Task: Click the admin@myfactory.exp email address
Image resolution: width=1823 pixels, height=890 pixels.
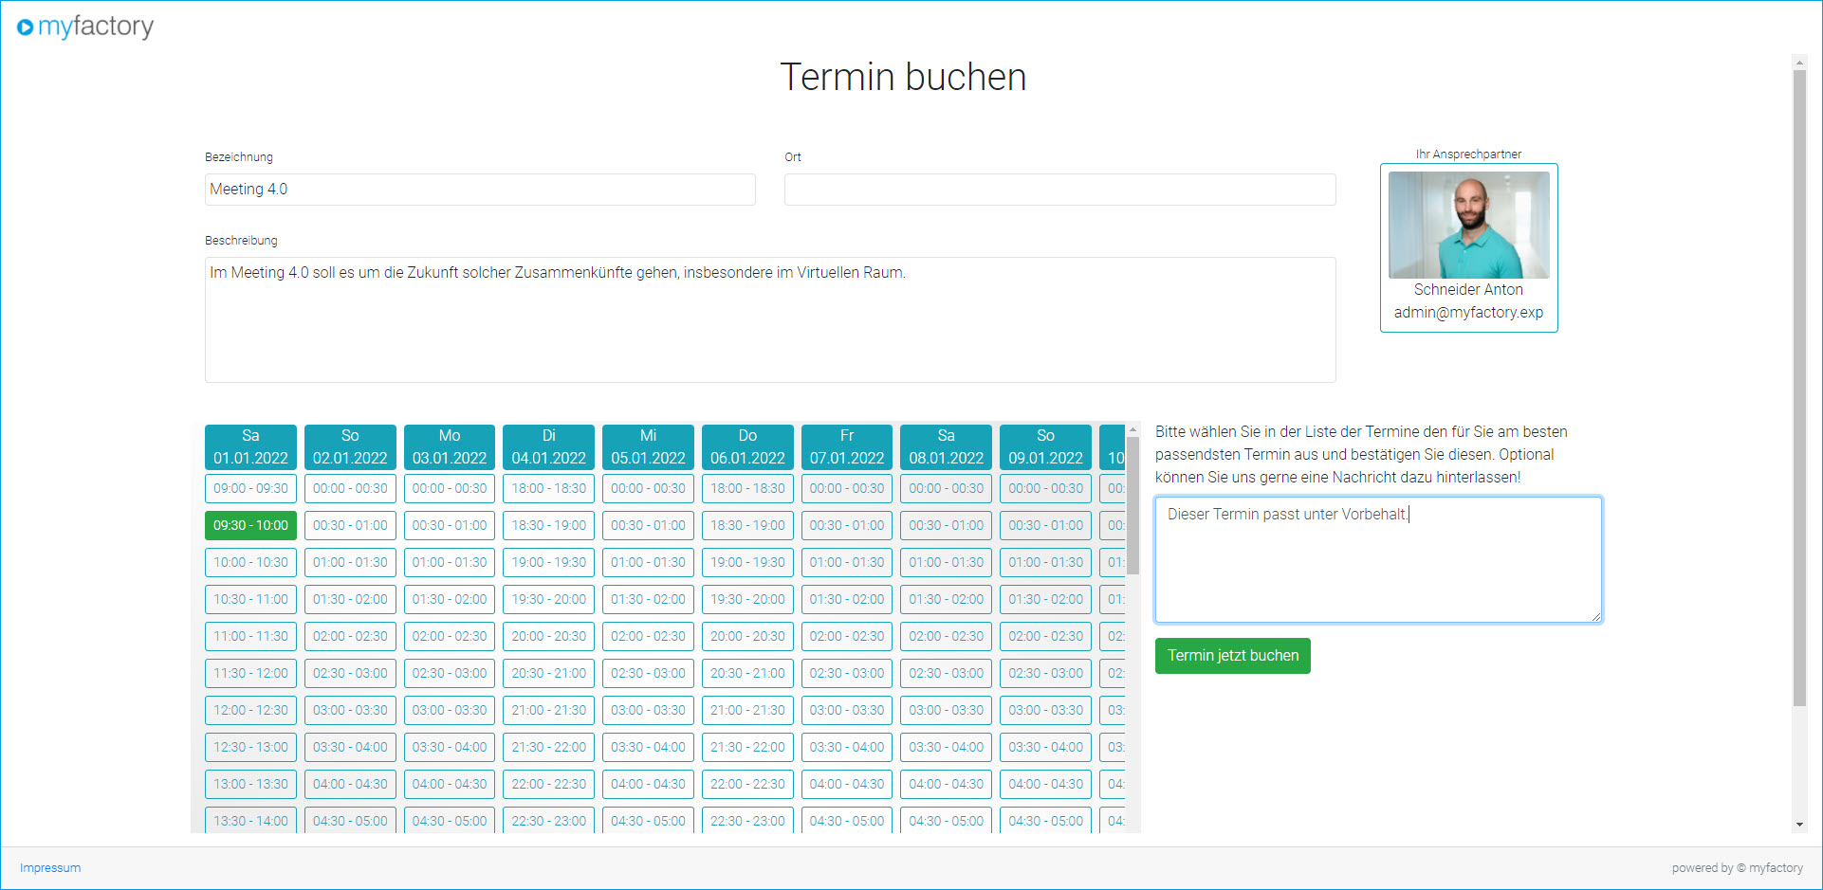Action: [x=1468, y=312]
